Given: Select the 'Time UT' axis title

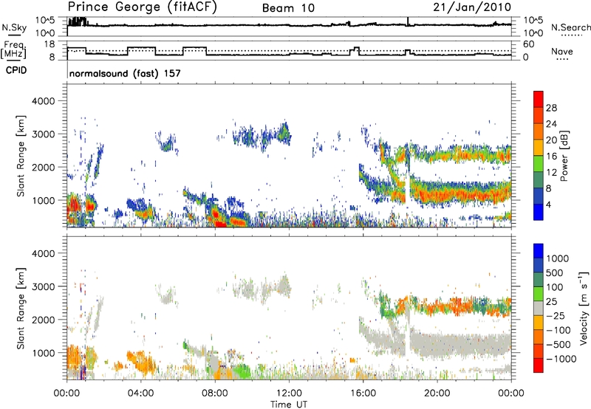Looking at the screenshot, I should tap(289, 405).
